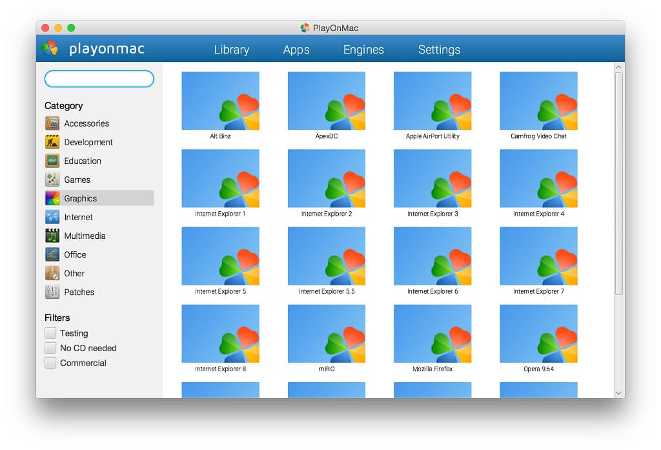Select the Other category label

click(x=74, y=273)
